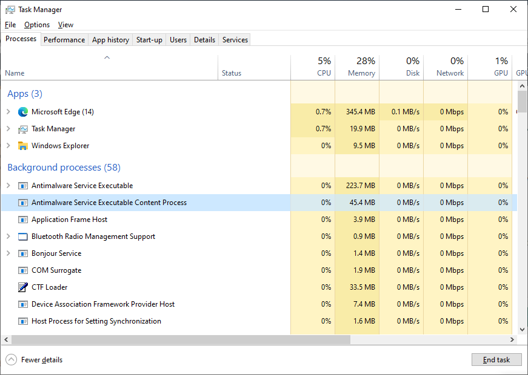Expand the Antimalware Service Executable row
Screen dimensions: 528x375
coord(8,186)
